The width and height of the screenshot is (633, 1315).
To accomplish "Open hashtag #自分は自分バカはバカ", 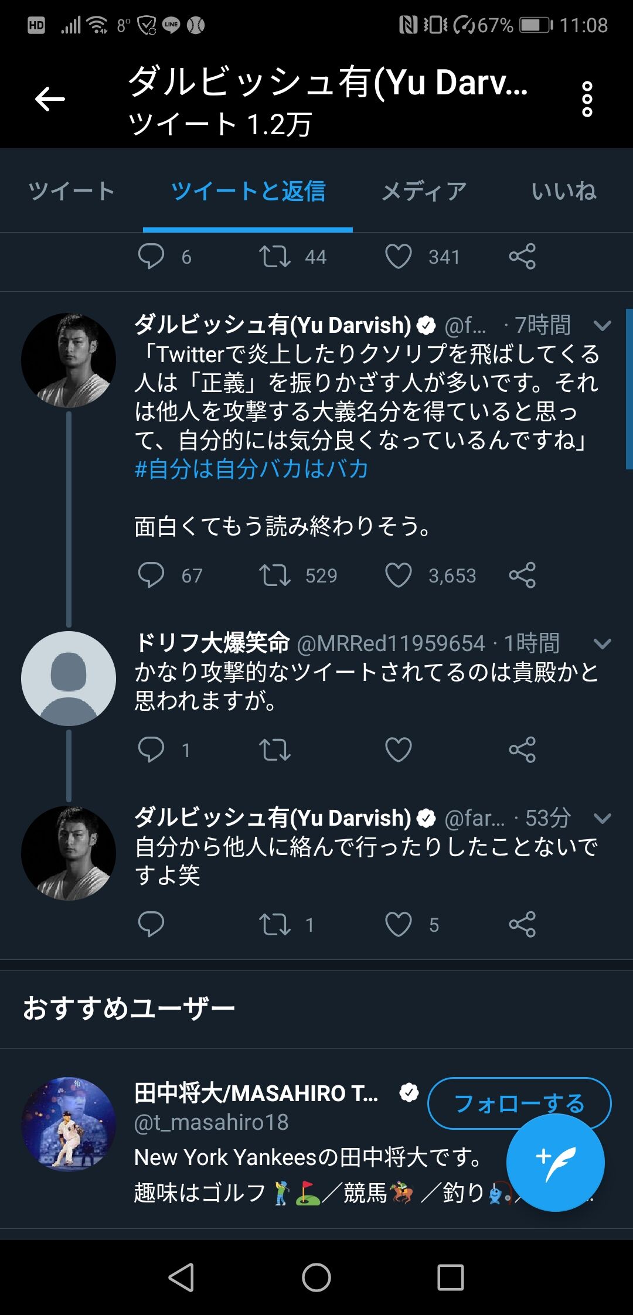I will pyautogui.click(x=251, y=469).
